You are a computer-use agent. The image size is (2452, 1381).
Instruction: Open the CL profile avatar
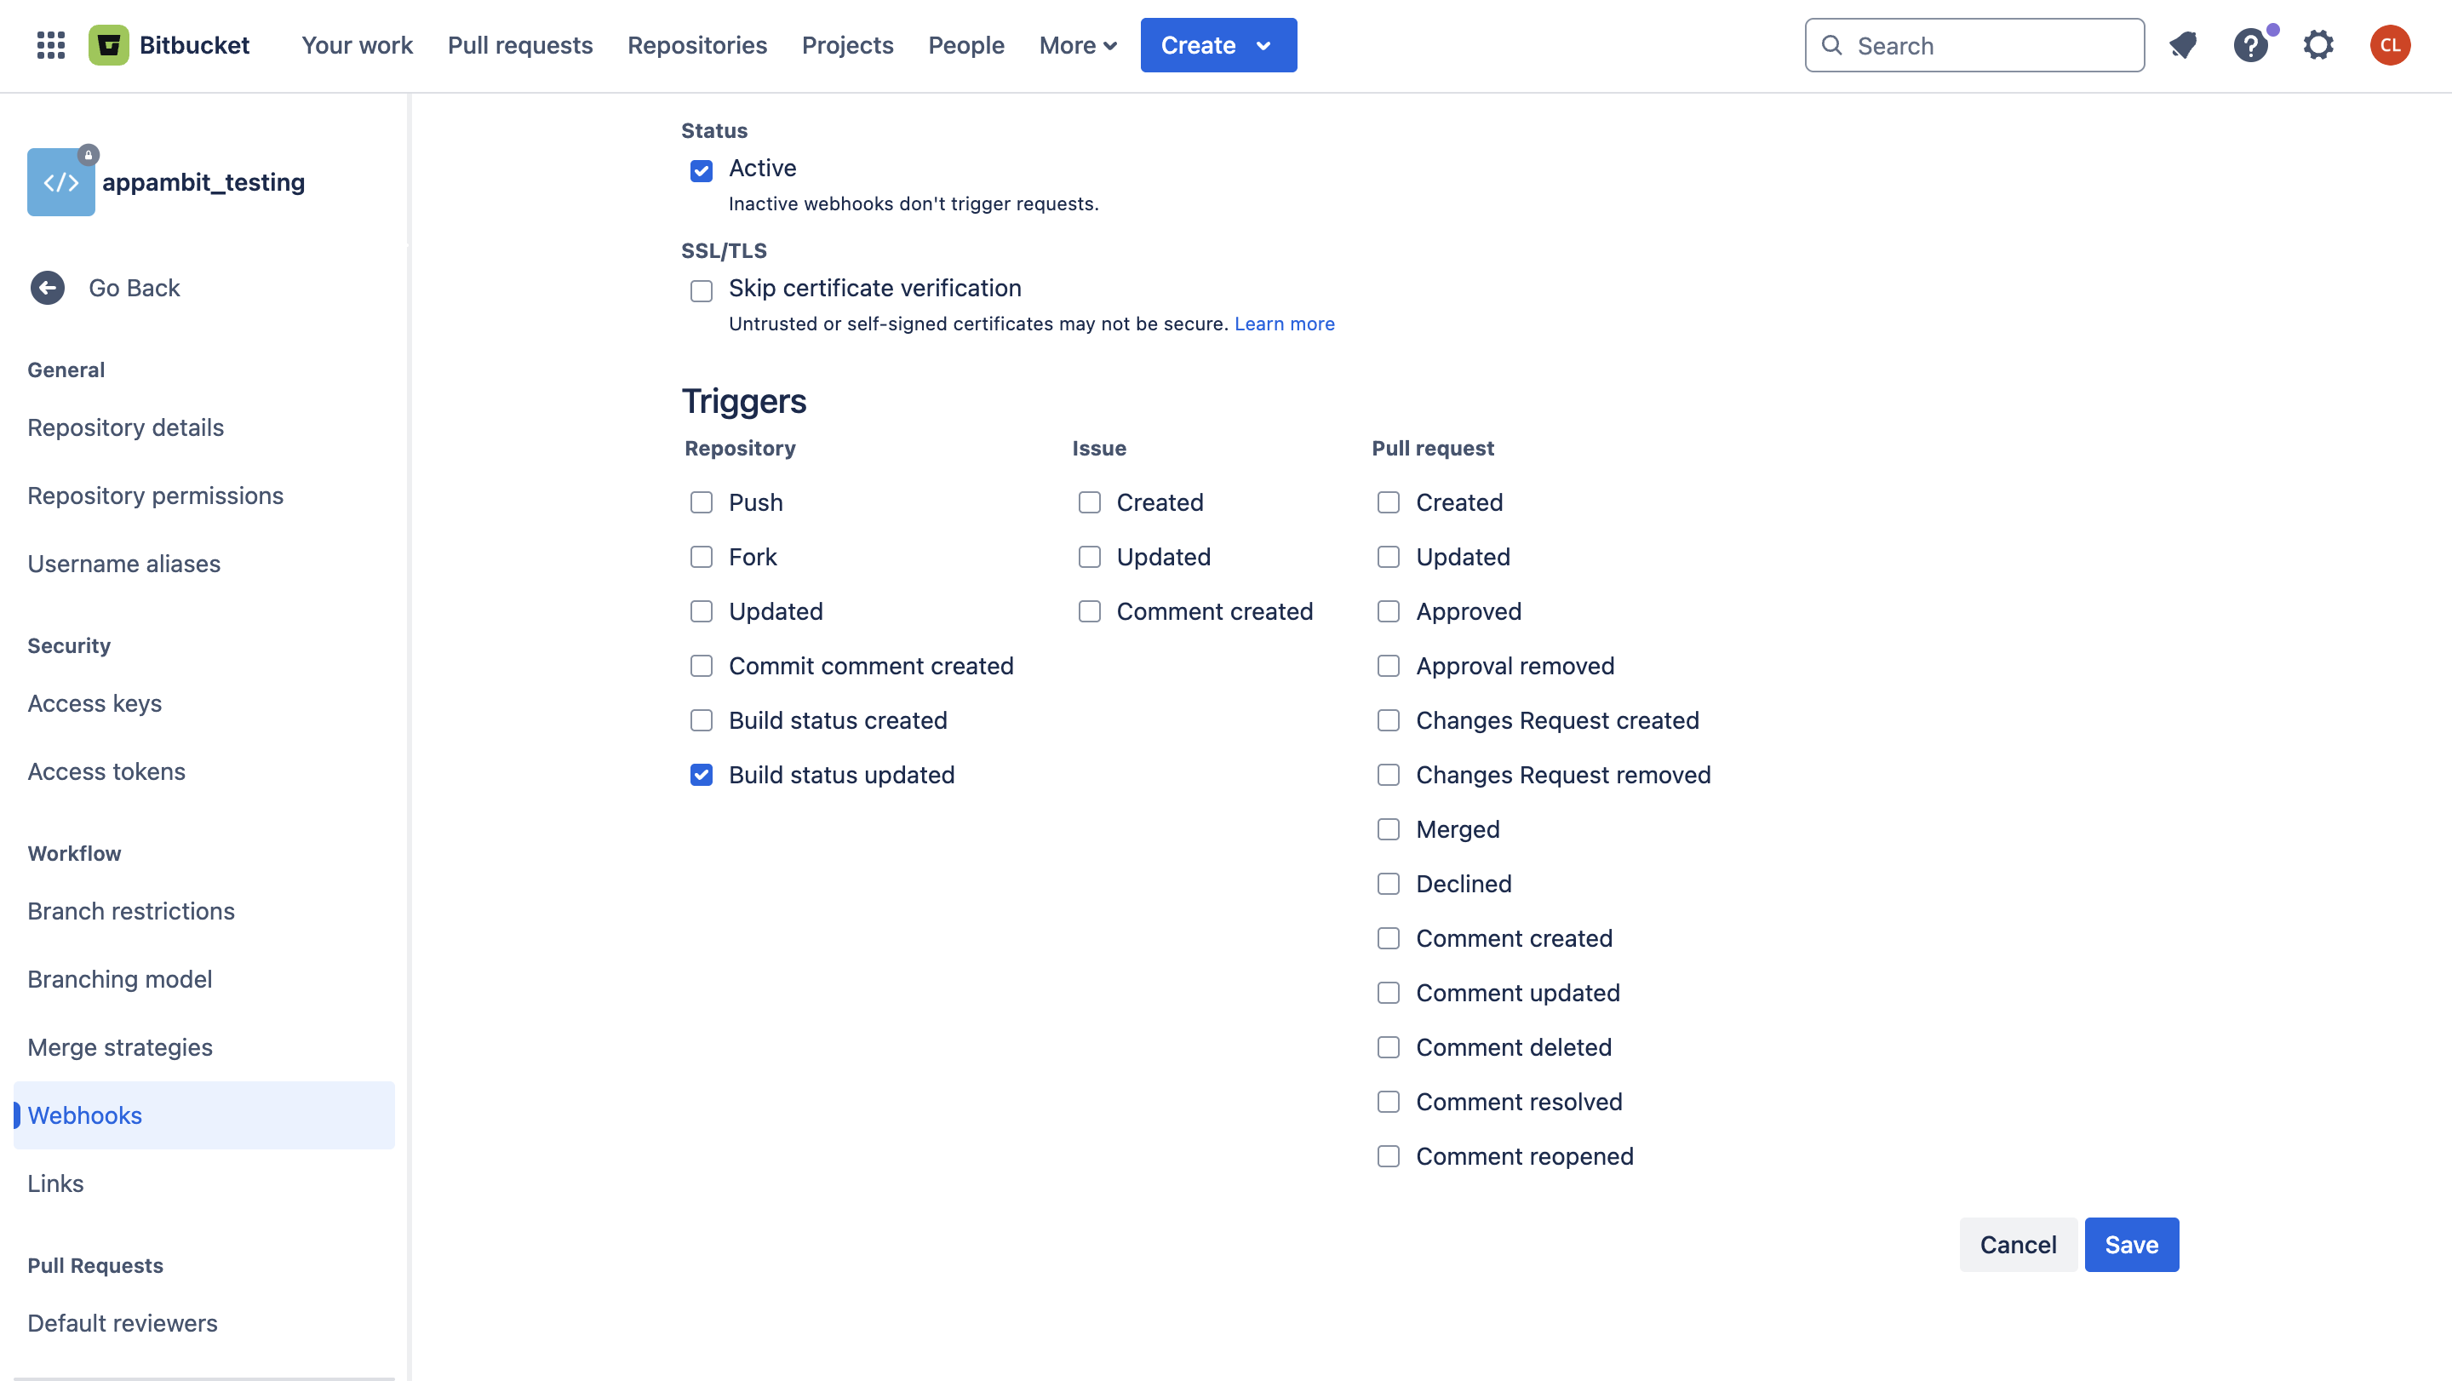(2389, 45)
